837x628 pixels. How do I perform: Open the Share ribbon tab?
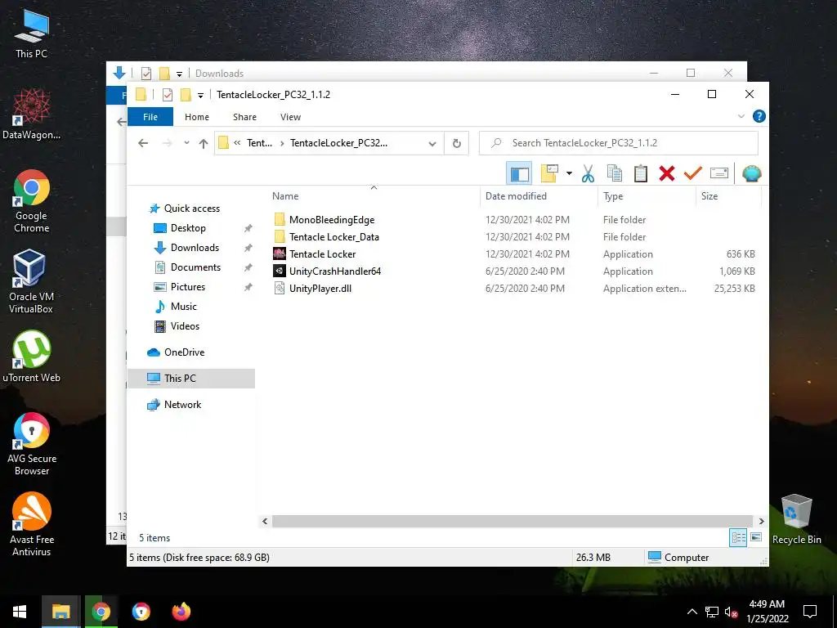(244, 117)
